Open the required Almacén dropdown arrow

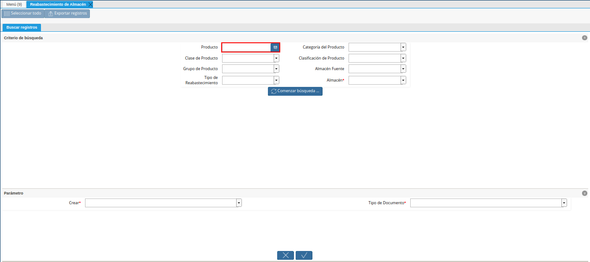[403, 80]
